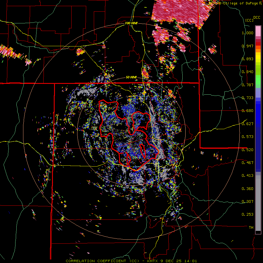Select the '[CC]' legend unit label
This screenshot has height=263, width=263.
tap(249, 20)
